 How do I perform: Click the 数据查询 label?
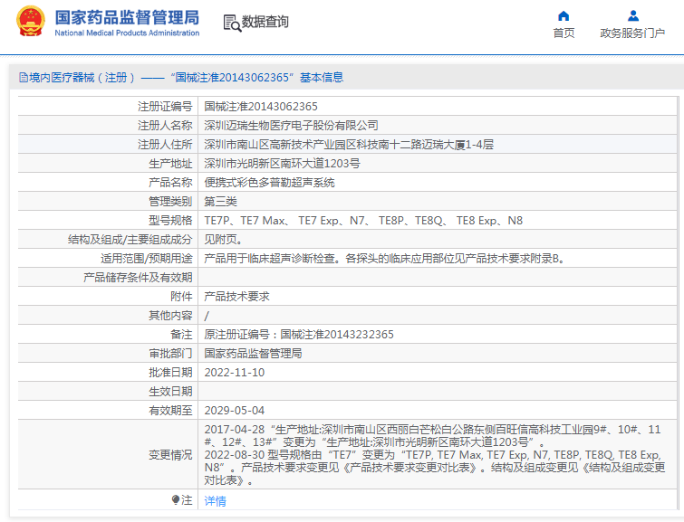pyautogui.click(x=265, y=22)
